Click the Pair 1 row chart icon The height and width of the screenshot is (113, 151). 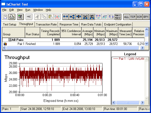tap(5, 44)
